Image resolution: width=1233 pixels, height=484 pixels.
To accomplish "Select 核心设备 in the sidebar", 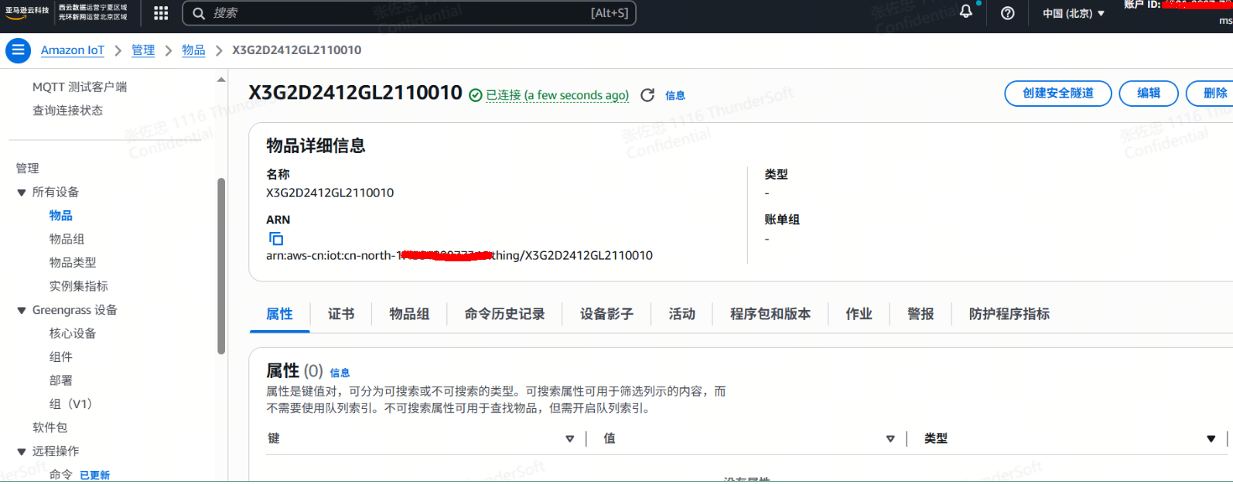I will 73,334.
